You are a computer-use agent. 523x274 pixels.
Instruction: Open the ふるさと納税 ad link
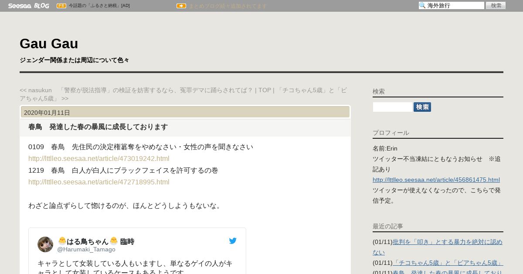pyautogui.click(x=99, y=6)
